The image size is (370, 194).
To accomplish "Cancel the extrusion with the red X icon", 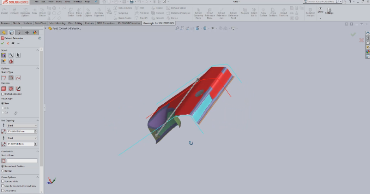I will pos(7,43).
